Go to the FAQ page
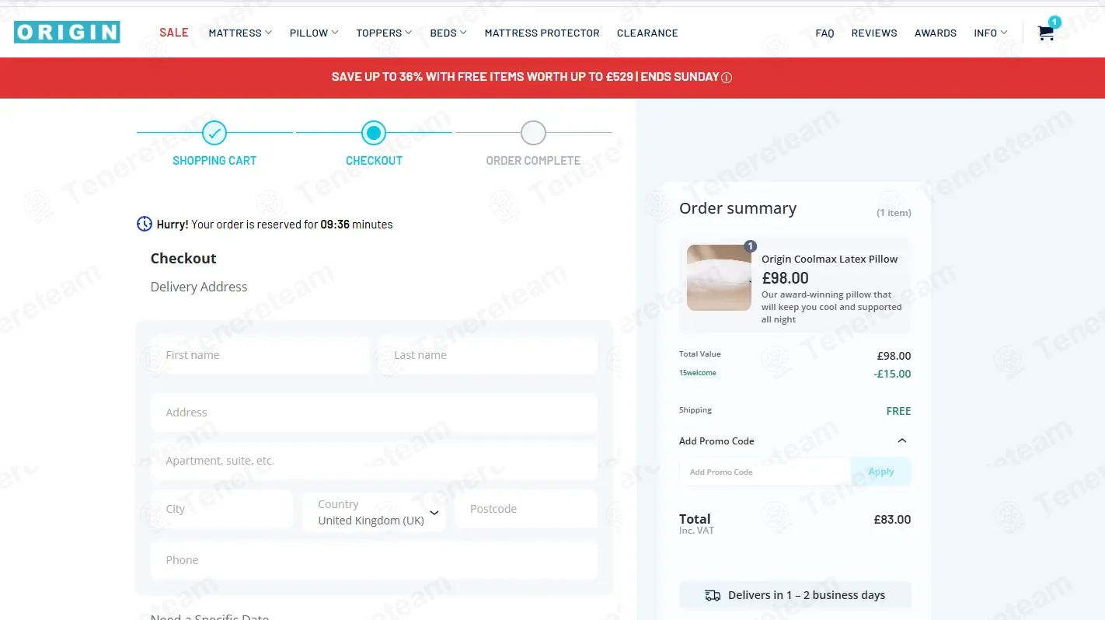This screenshot has height=620, width=1105. point(824,33)
